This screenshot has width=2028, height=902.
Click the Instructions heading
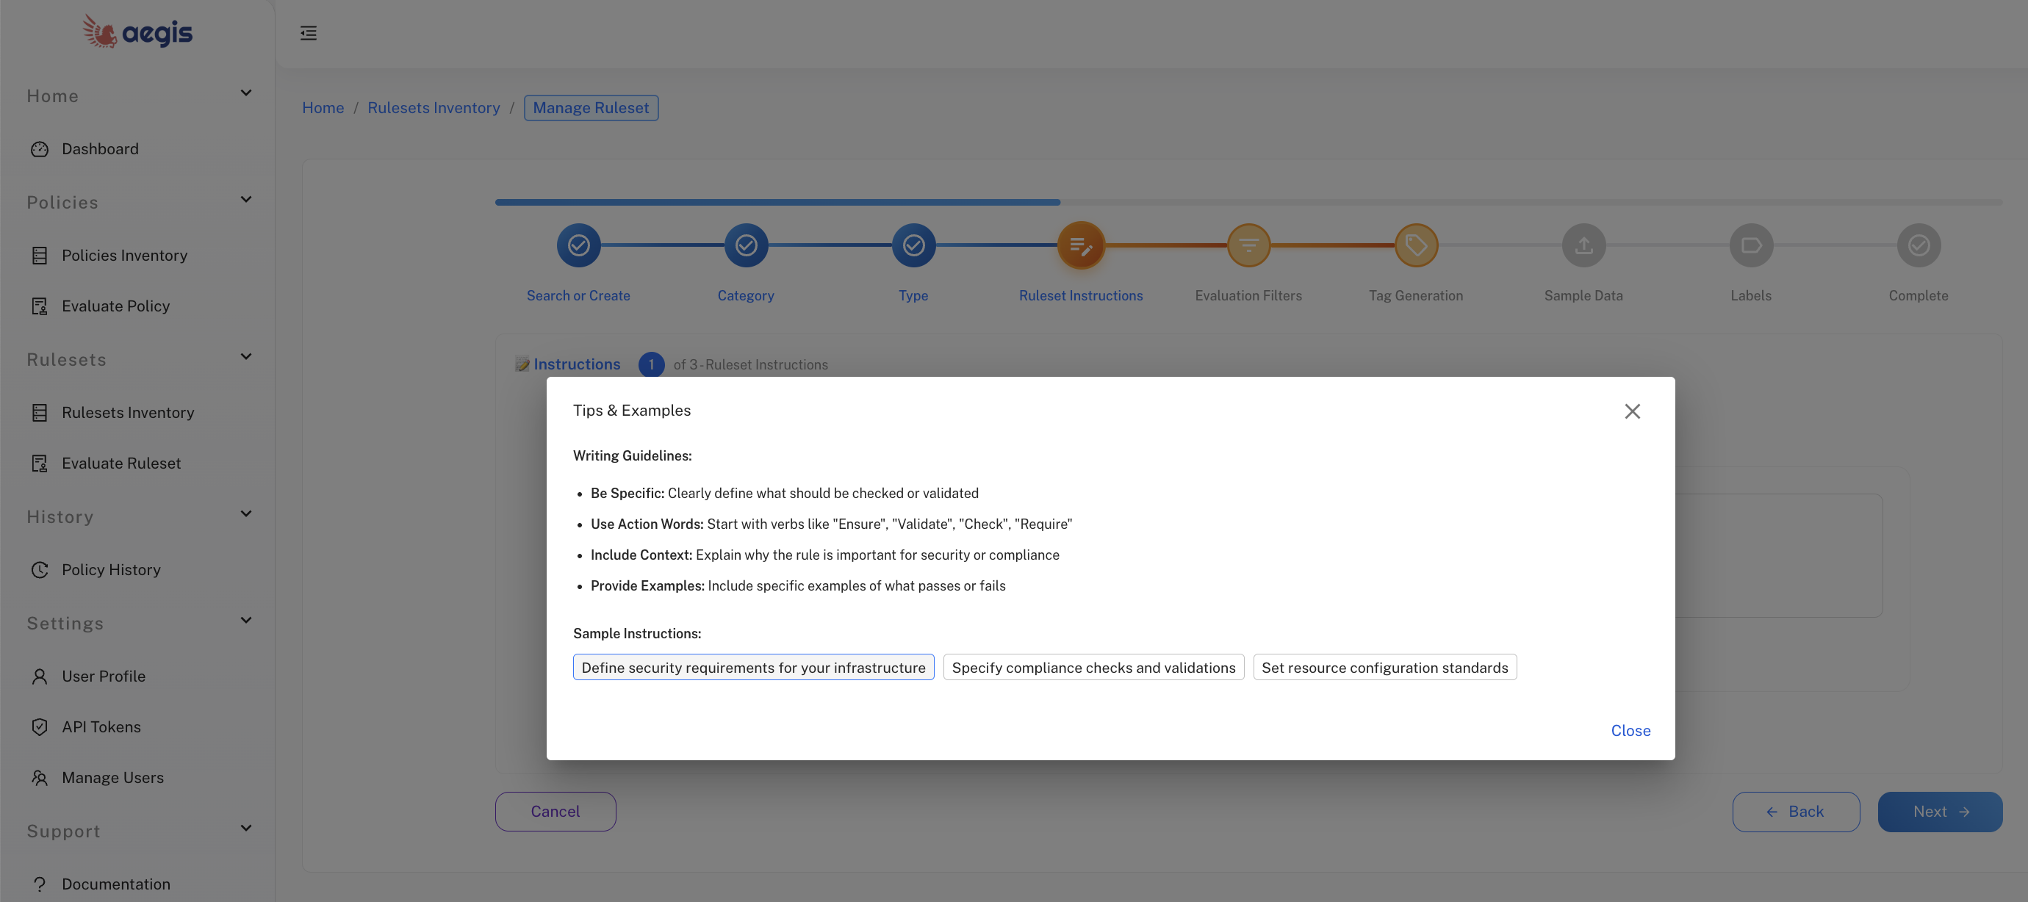pyautogui.click(x=577, y=364)
